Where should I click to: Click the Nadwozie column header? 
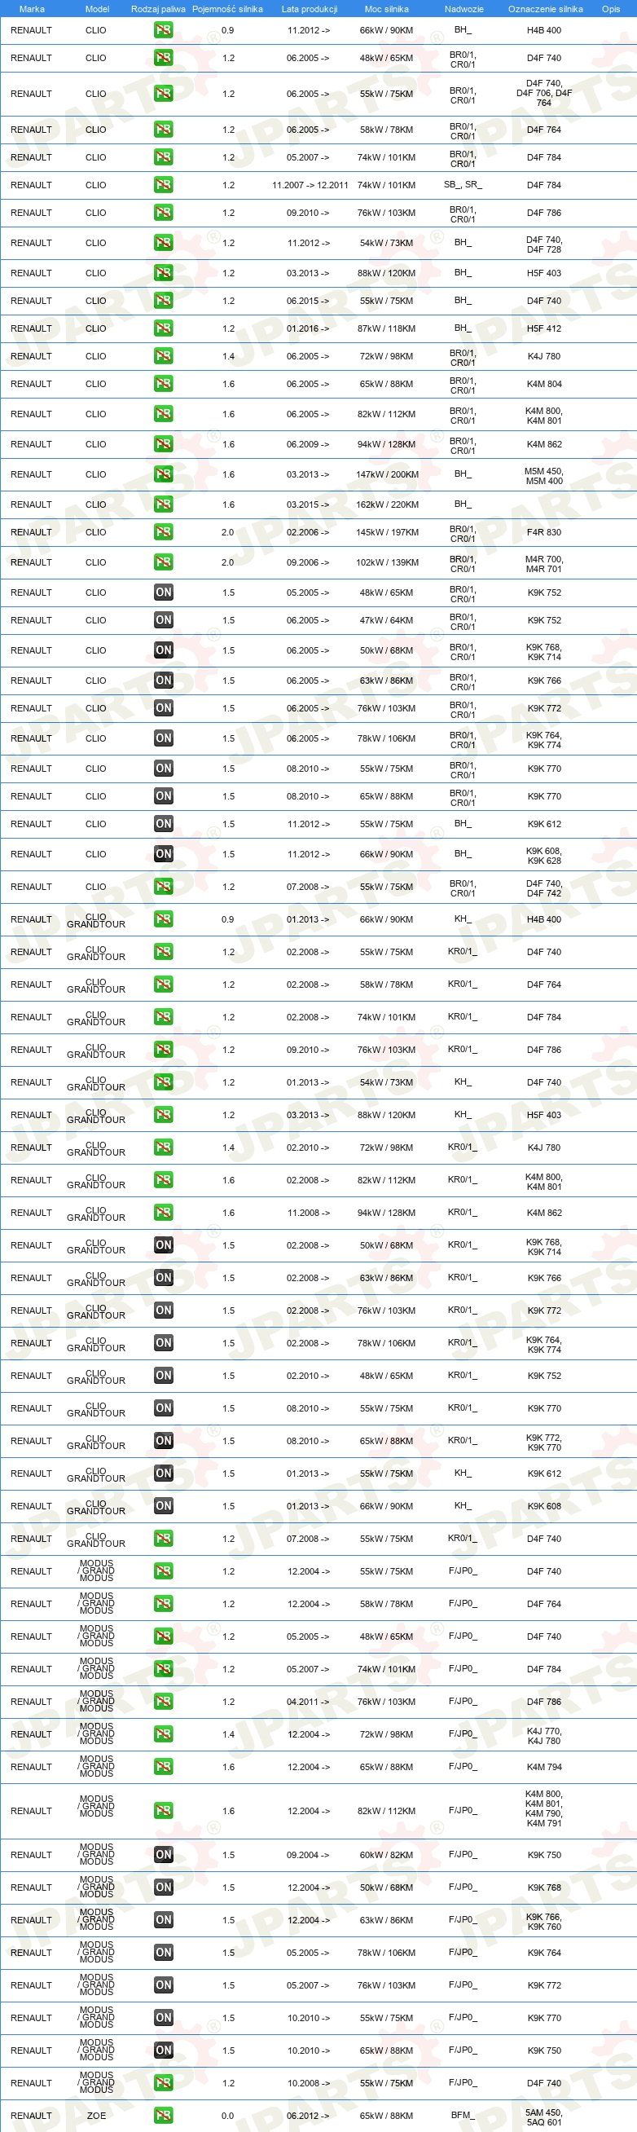[464, 9]
